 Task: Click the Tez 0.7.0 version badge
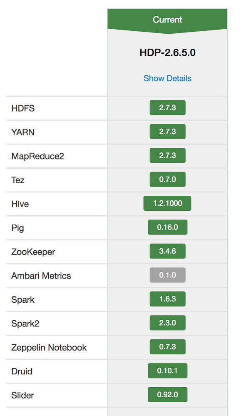coord(167,179)
